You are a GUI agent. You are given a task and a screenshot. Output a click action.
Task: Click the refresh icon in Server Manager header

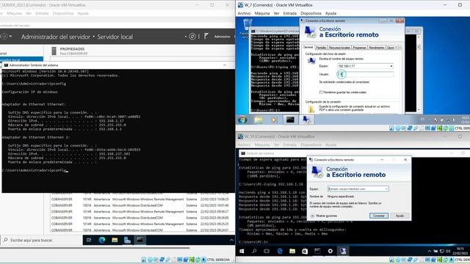(x=192, y=37)
